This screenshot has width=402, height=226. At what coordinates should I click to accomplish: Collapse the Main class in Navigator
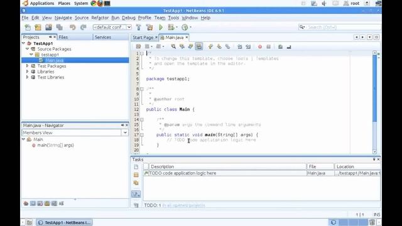point(24,139)
